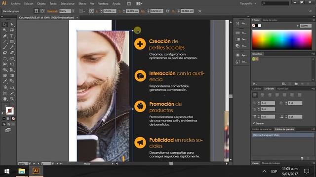Viewport: 316px width, 177px height.
Task: Select the Zoom tool
Action: coord(12,99)
